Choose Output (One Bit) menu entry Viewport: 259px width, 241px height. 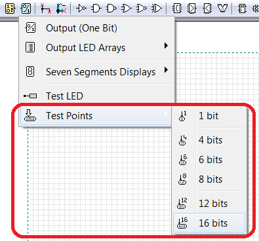pos(97,28)
